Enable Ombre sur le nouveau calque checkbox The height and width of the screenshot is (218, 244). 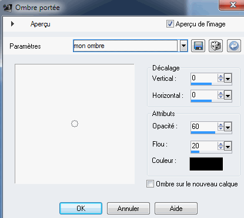150,184
